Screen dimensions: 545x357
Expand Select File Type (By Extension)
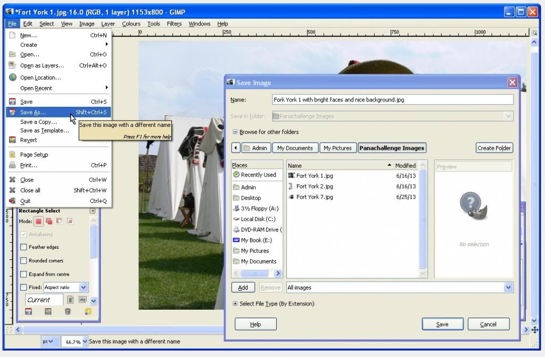[235, 303]
